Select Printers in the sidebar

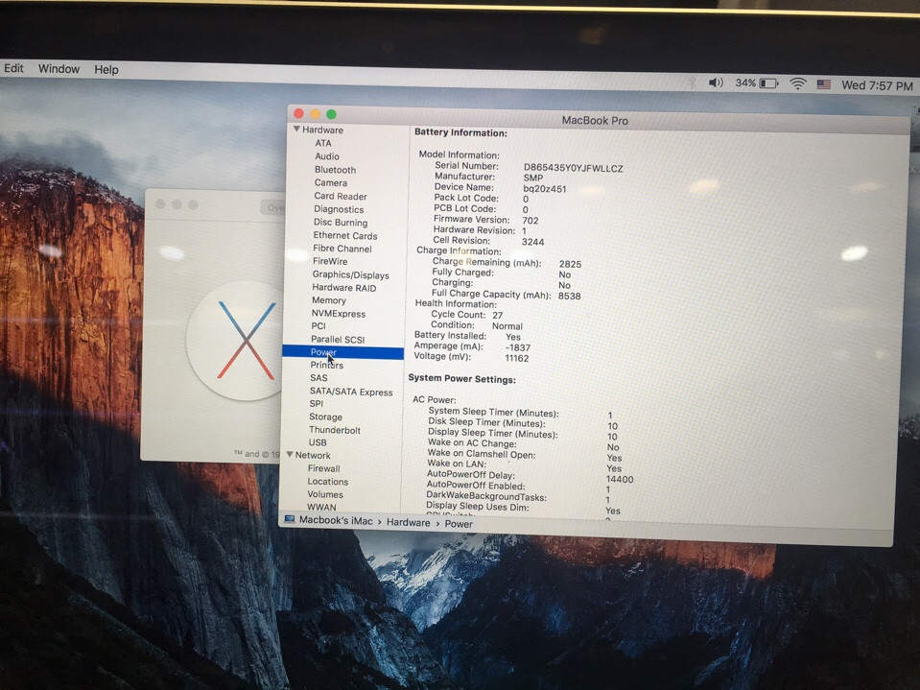coord(327,365)
